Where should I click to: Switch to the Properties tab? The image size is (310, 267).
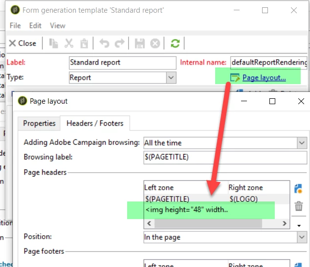coord(39,123)
